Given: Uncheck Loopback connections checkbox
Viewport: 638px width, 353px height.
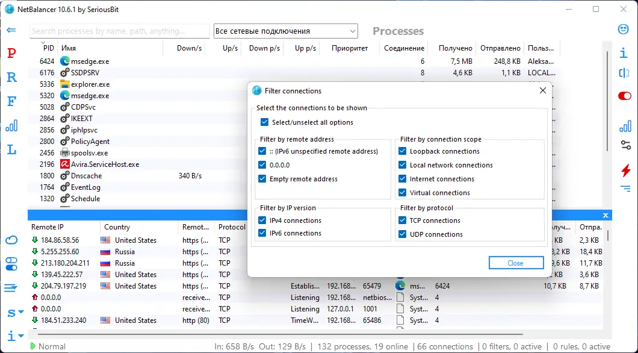Looking at the screenshot, I should [x=403, y=151].
